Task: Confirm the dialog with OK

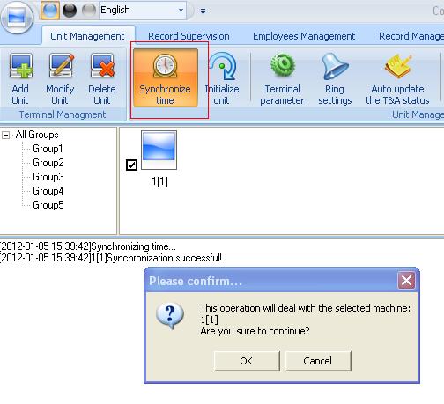Action: click(247, 361)
